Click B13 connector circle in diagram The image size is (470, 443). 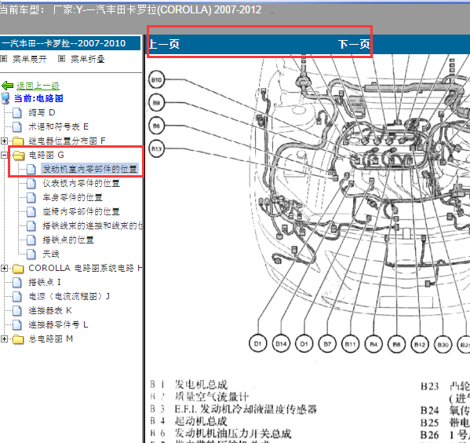(x=156, y=148)
